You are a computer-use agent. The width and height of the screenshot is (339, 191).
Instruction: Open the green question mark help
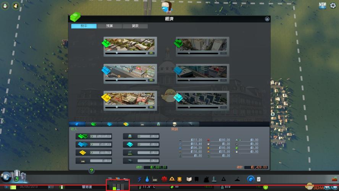click(92, 171)
